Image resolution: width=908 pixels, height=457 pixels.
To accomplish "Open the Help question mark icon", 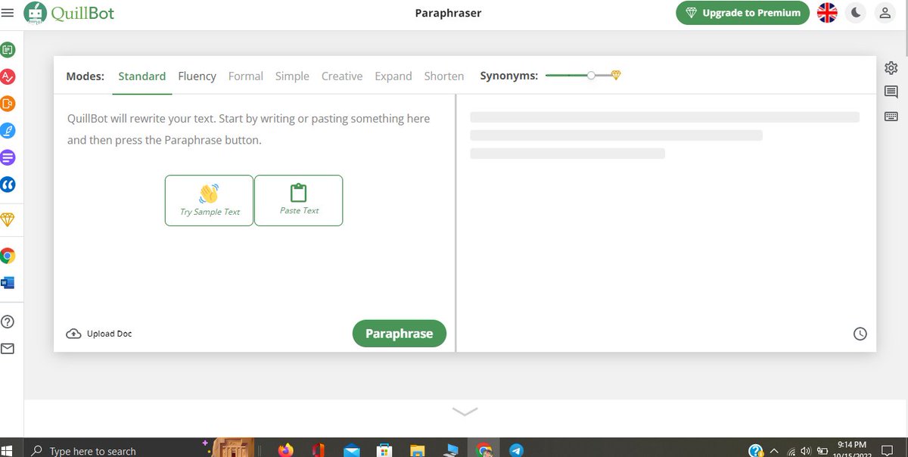I will coord(8,322).
